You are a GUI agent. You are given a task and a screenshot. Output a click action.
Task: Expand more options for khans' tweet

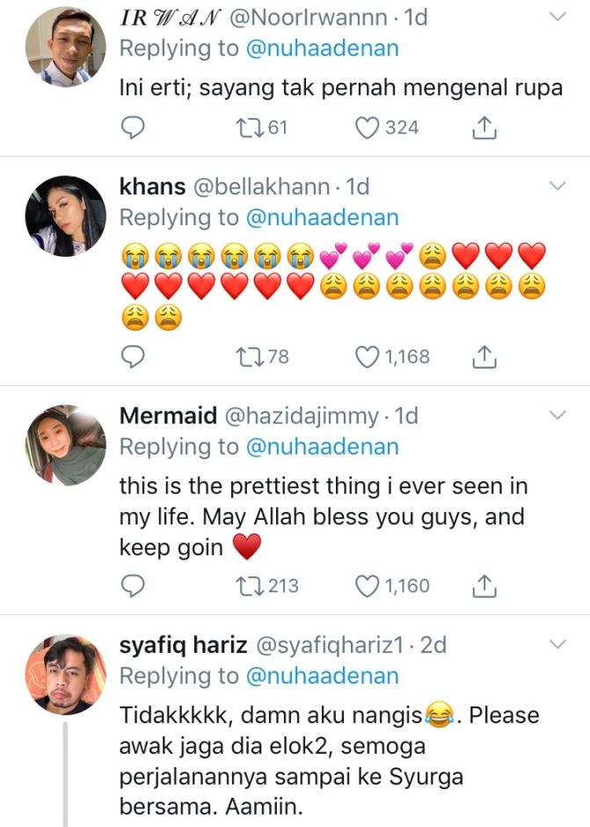[557, 187]
